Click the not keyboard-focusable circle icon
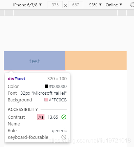The height and width of the screenshot is (147, 134). (x=64, y=137)
